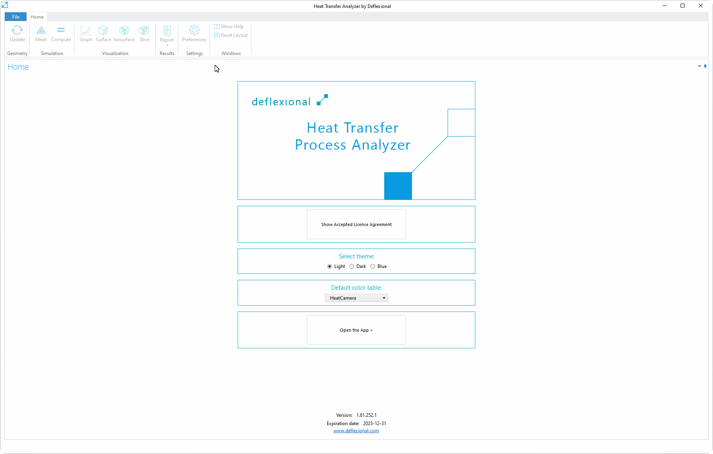
Task: Open Preferences settings
Action: pyautogui.click(x=194, y=34)
